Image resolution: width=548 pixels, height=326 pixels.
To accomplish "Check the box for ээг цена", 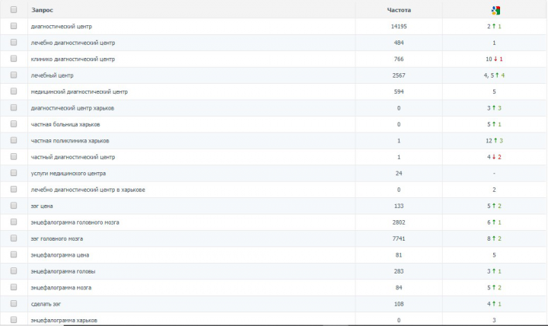I will (14, 206).
